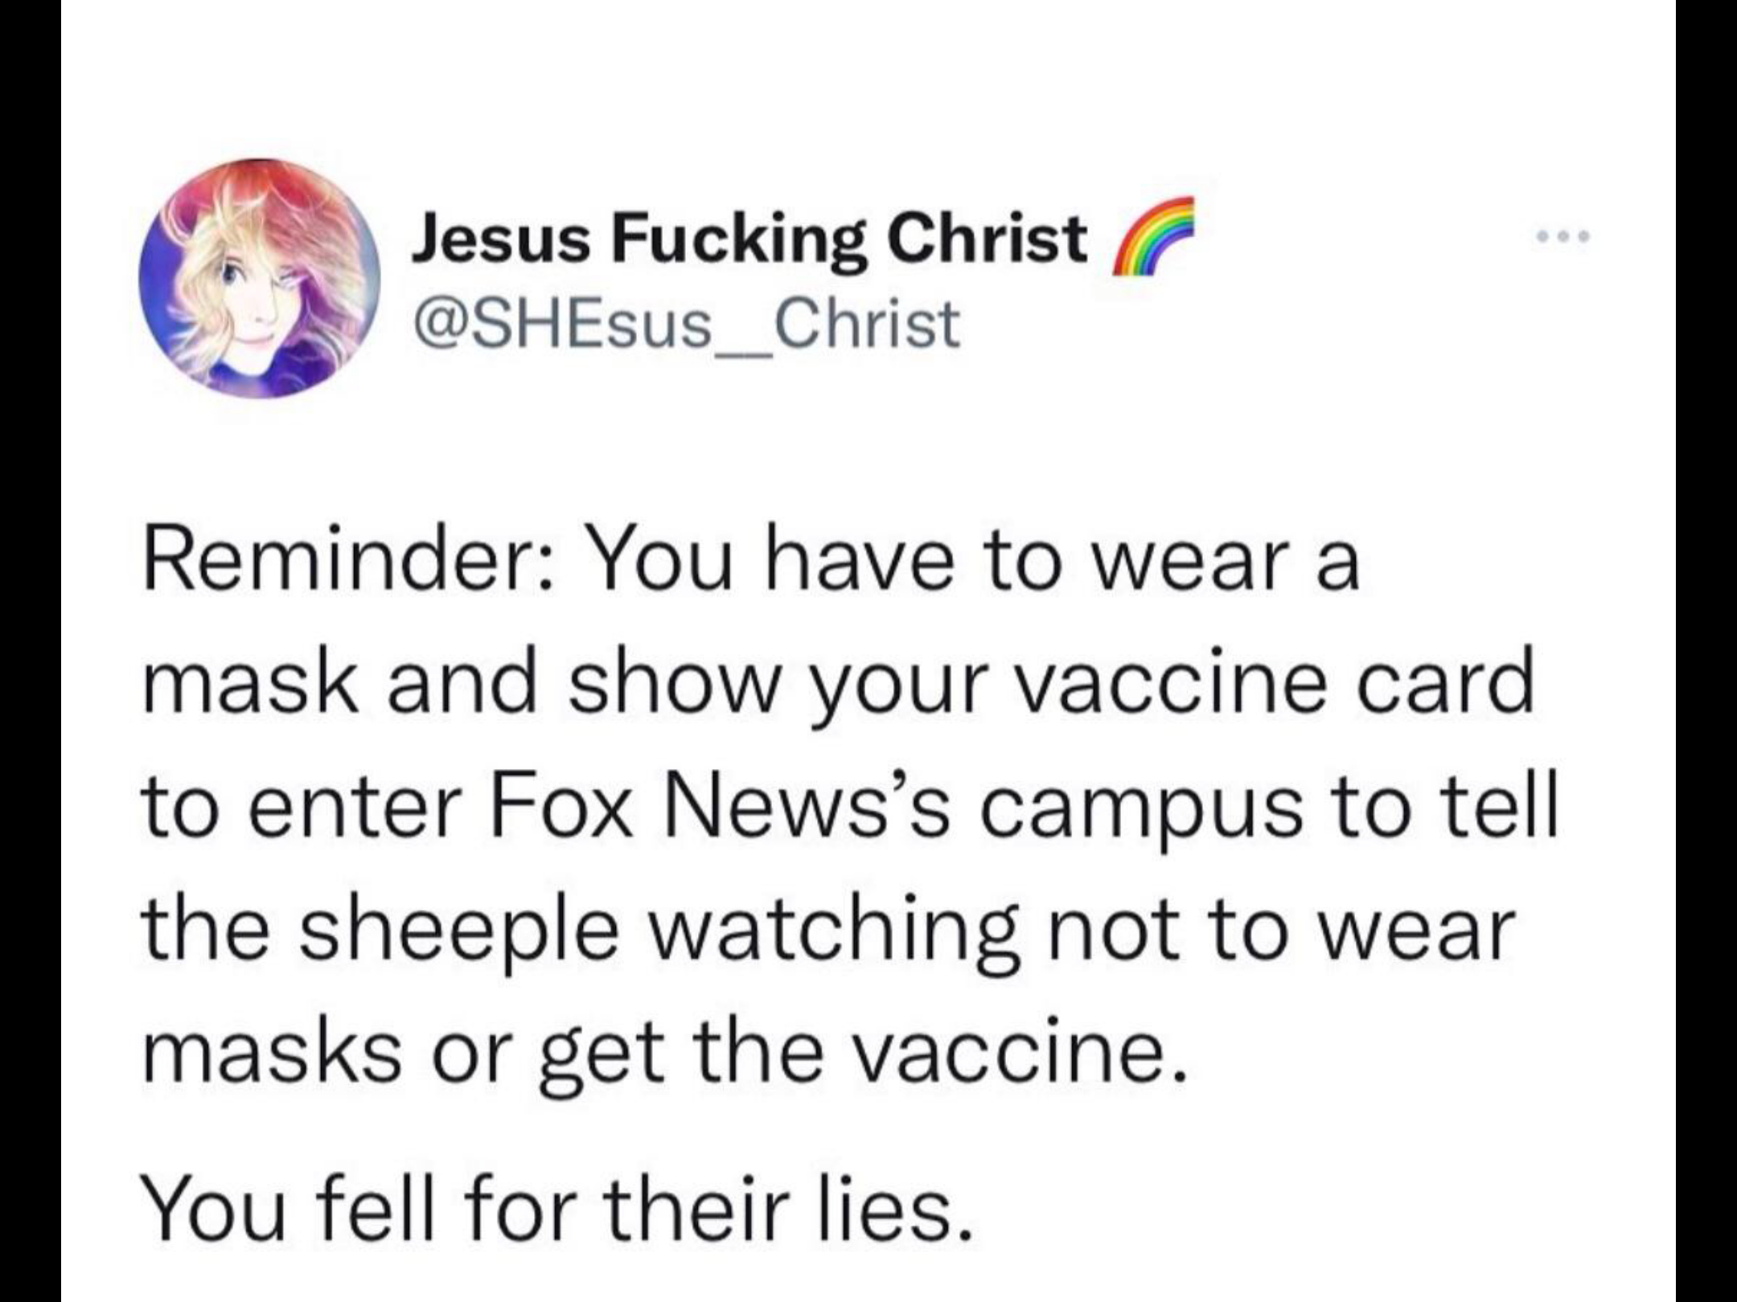Click the right black border bar
The height and width of the screenshot is (1302, 1737).
[x=1706, y=651]
